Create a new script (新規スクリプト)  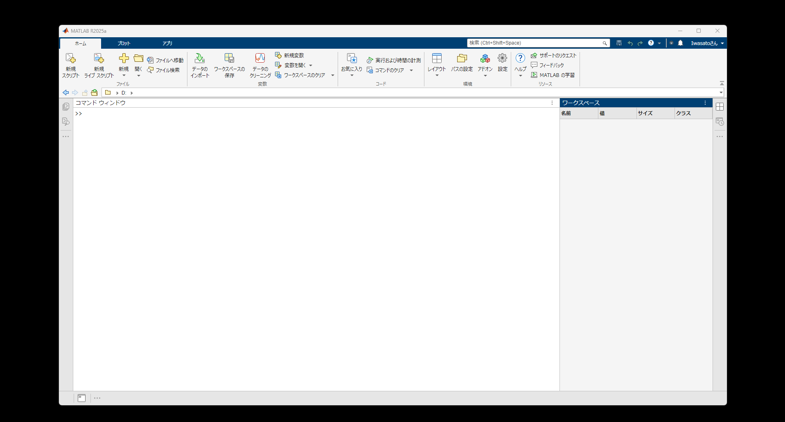pyautogui.click(x=70, y=65)
